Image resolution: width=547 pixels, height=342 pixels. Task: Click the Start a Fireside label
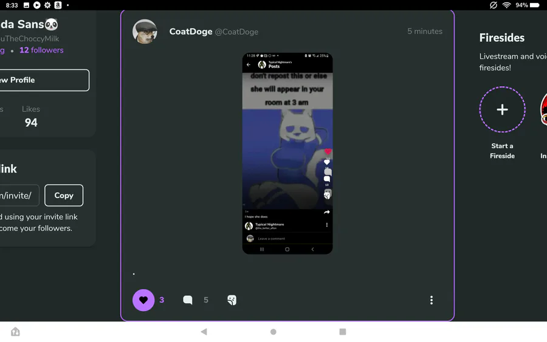(502, 151)
